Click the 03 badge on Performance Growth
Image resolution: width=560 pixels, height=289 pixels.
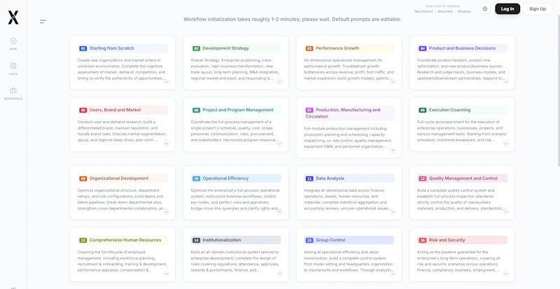coord(309,48)
